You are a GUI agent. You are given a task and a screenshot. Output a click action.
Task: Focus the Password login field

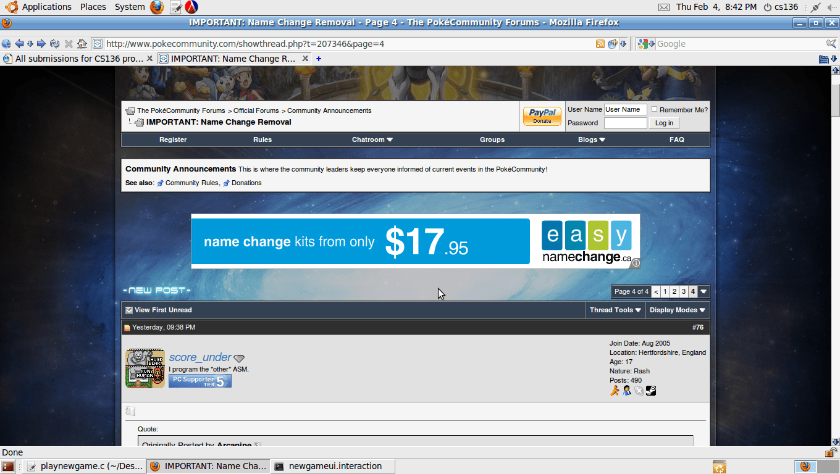coord(625,123)
